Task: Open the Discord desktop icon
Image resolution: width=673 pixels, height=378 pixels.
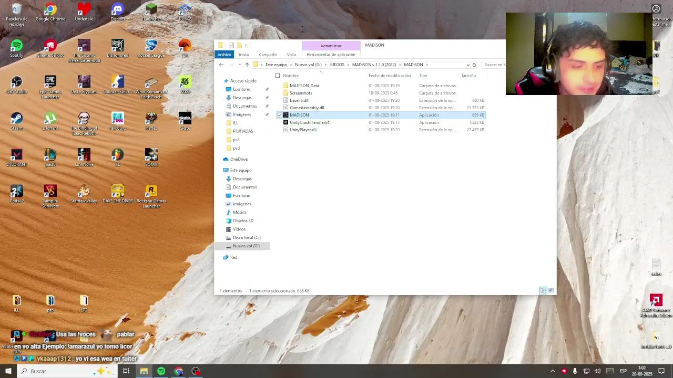Action: [x=118, y=13]
